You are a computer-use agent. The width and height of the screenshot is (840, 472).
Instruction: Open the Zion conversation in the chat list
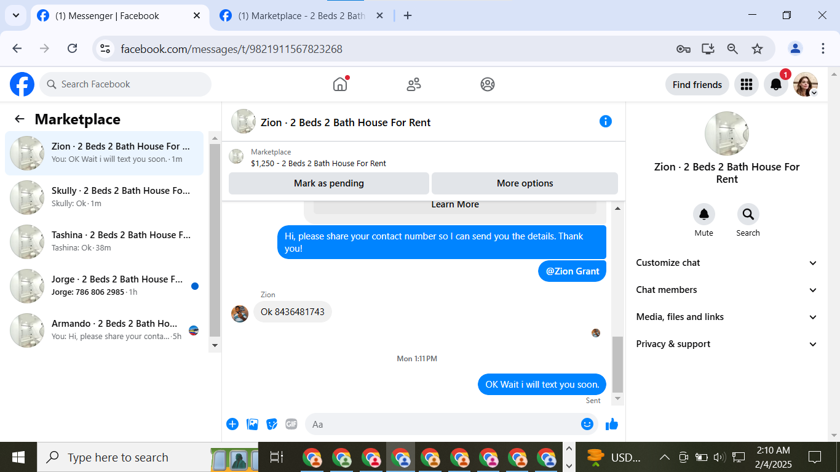(x=105, y=153)
